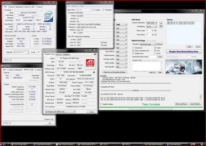Screen dimensions: 206x146
Task: Click OK in the CPU-Z memory window
Action: click(x=50, y=123)
